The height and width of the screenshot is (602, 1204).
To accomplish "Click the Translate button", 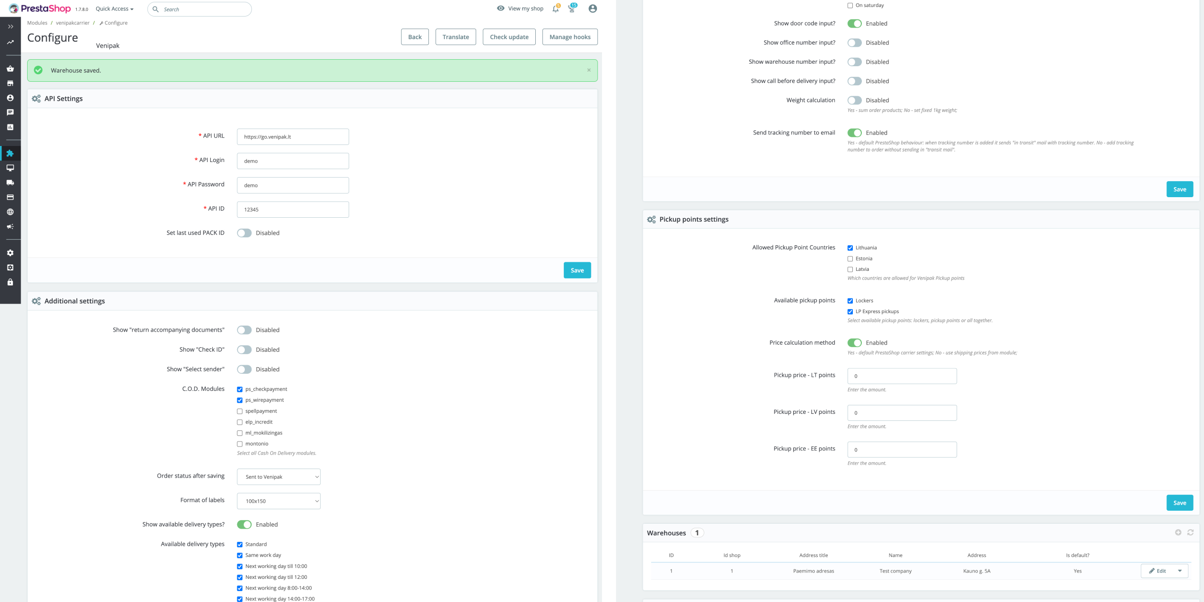I will 456,37.
